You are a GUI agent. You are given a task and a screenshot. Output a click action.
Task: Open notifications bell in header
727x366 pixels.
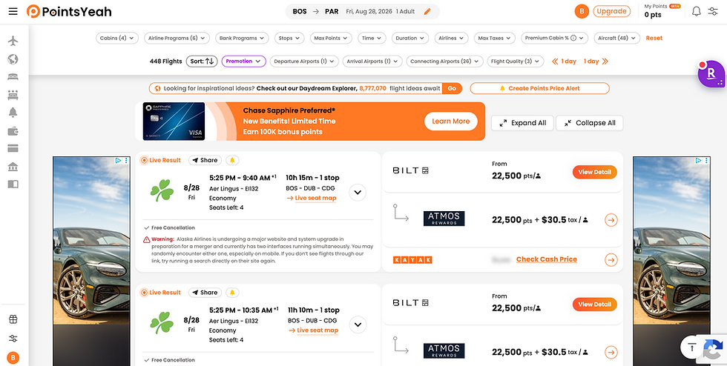pyautogui.click(x=697, y=12)
